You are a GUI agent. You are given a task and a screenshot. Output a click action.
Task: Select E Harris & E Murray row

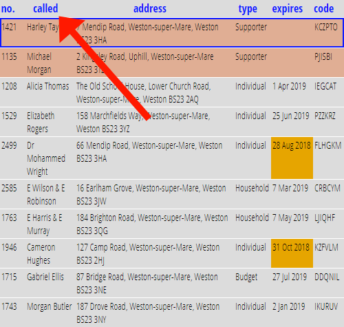point(172,224)
